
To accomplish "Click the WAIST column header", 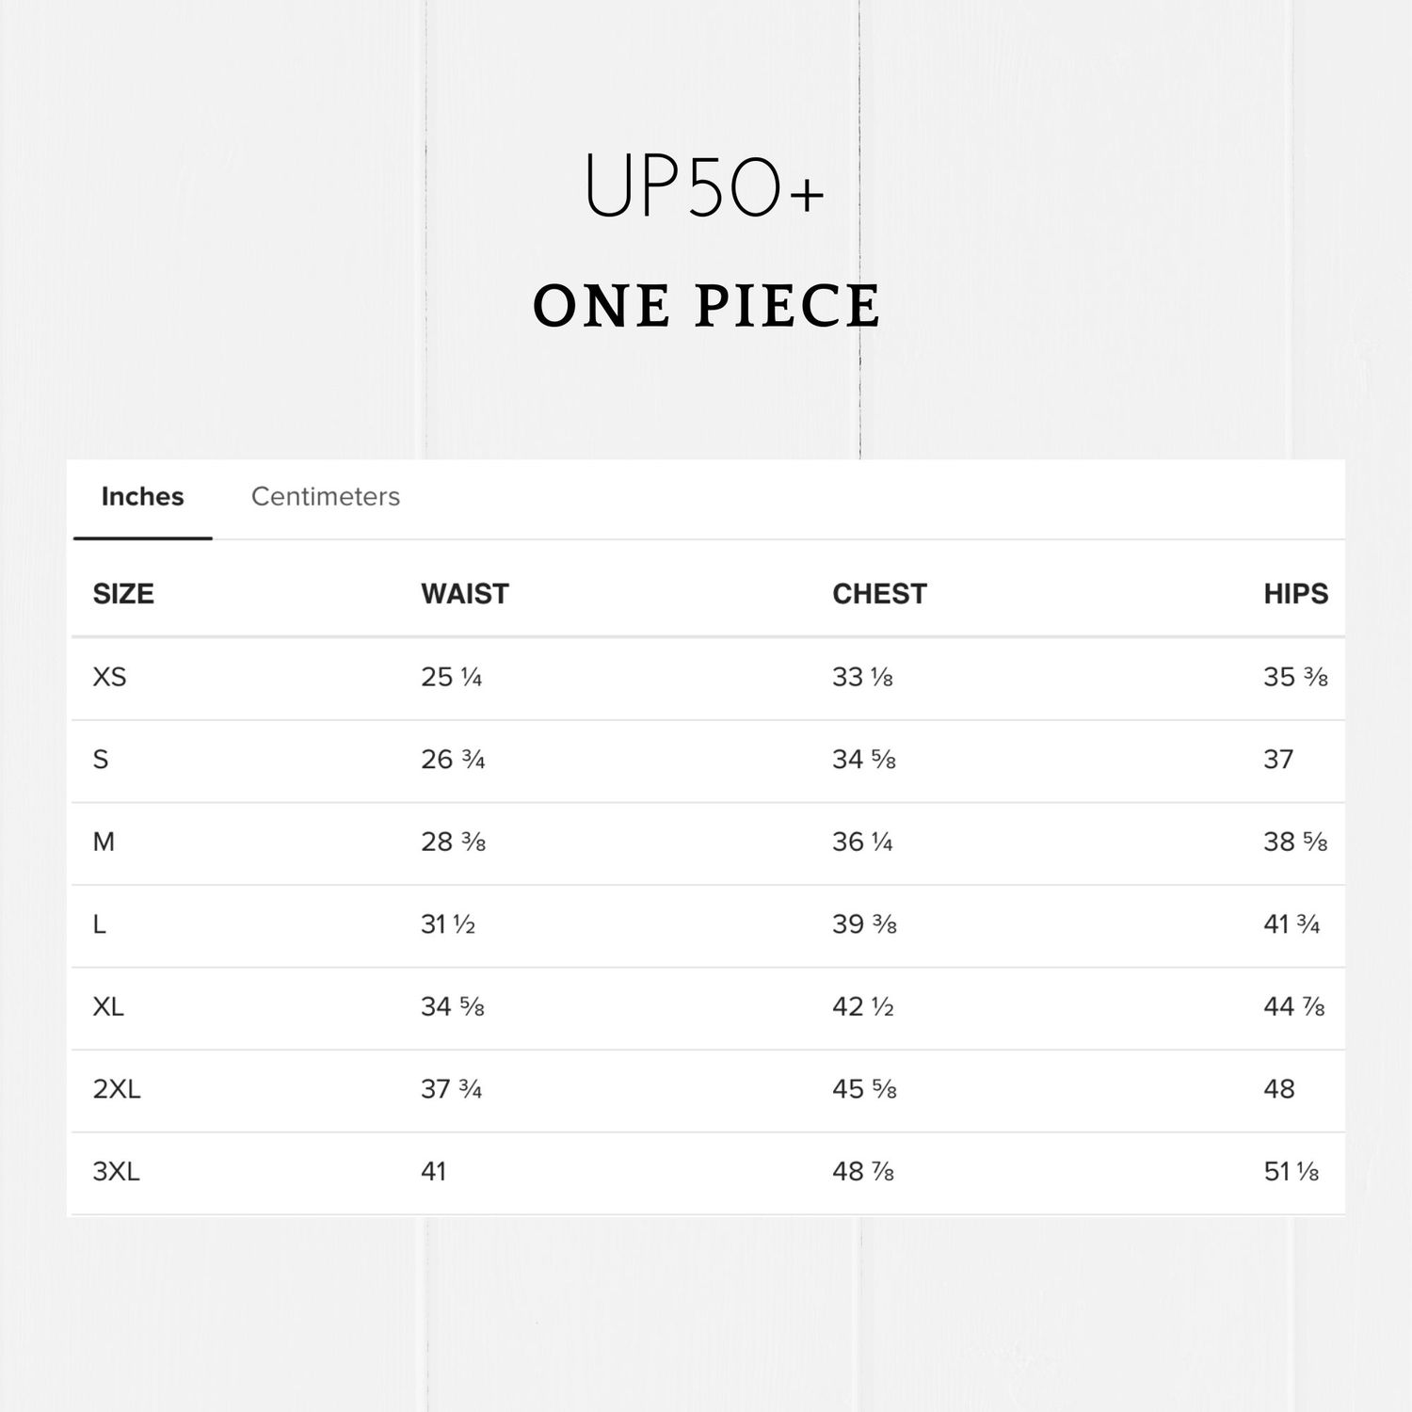I will click(x=464, y=594).
